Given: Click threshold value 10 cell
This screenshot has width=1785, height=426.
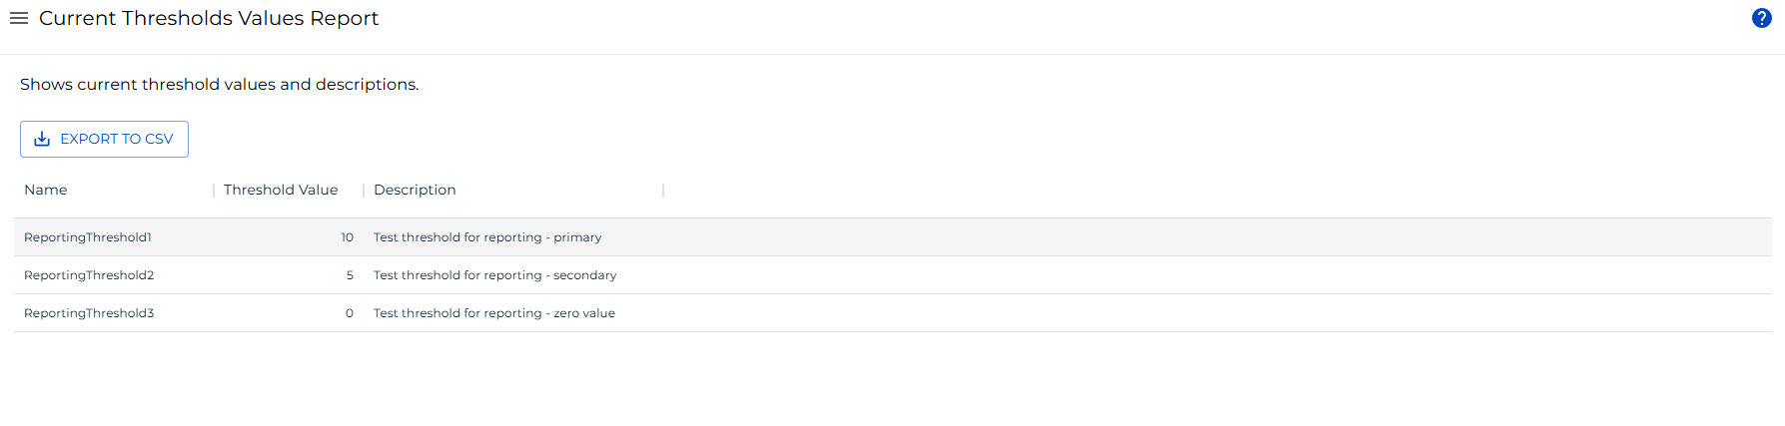Looking at the screenshot, I should point(347,237).
